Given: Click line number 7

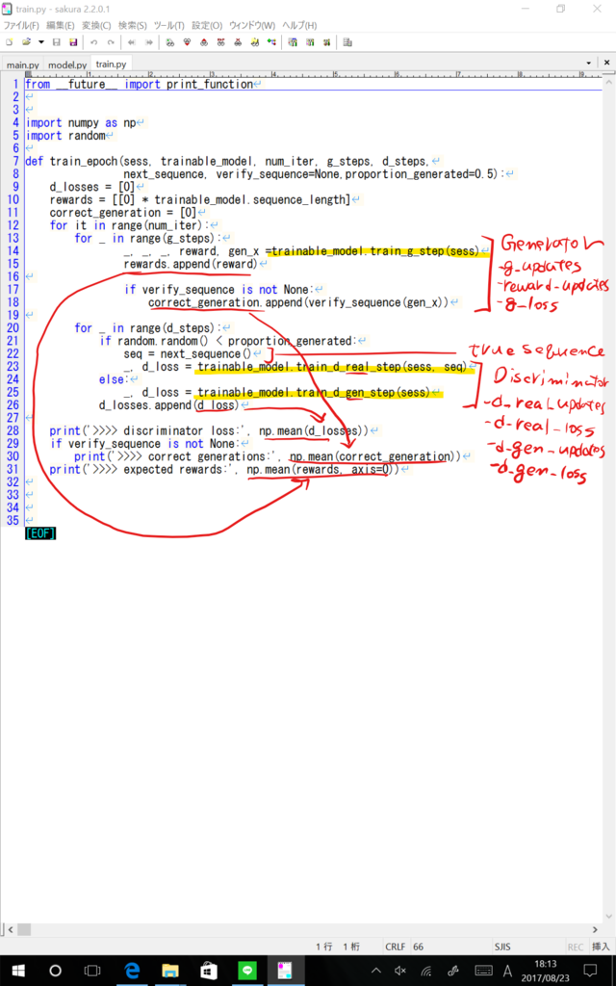Looking at the screenshot, I should [15, 161].
